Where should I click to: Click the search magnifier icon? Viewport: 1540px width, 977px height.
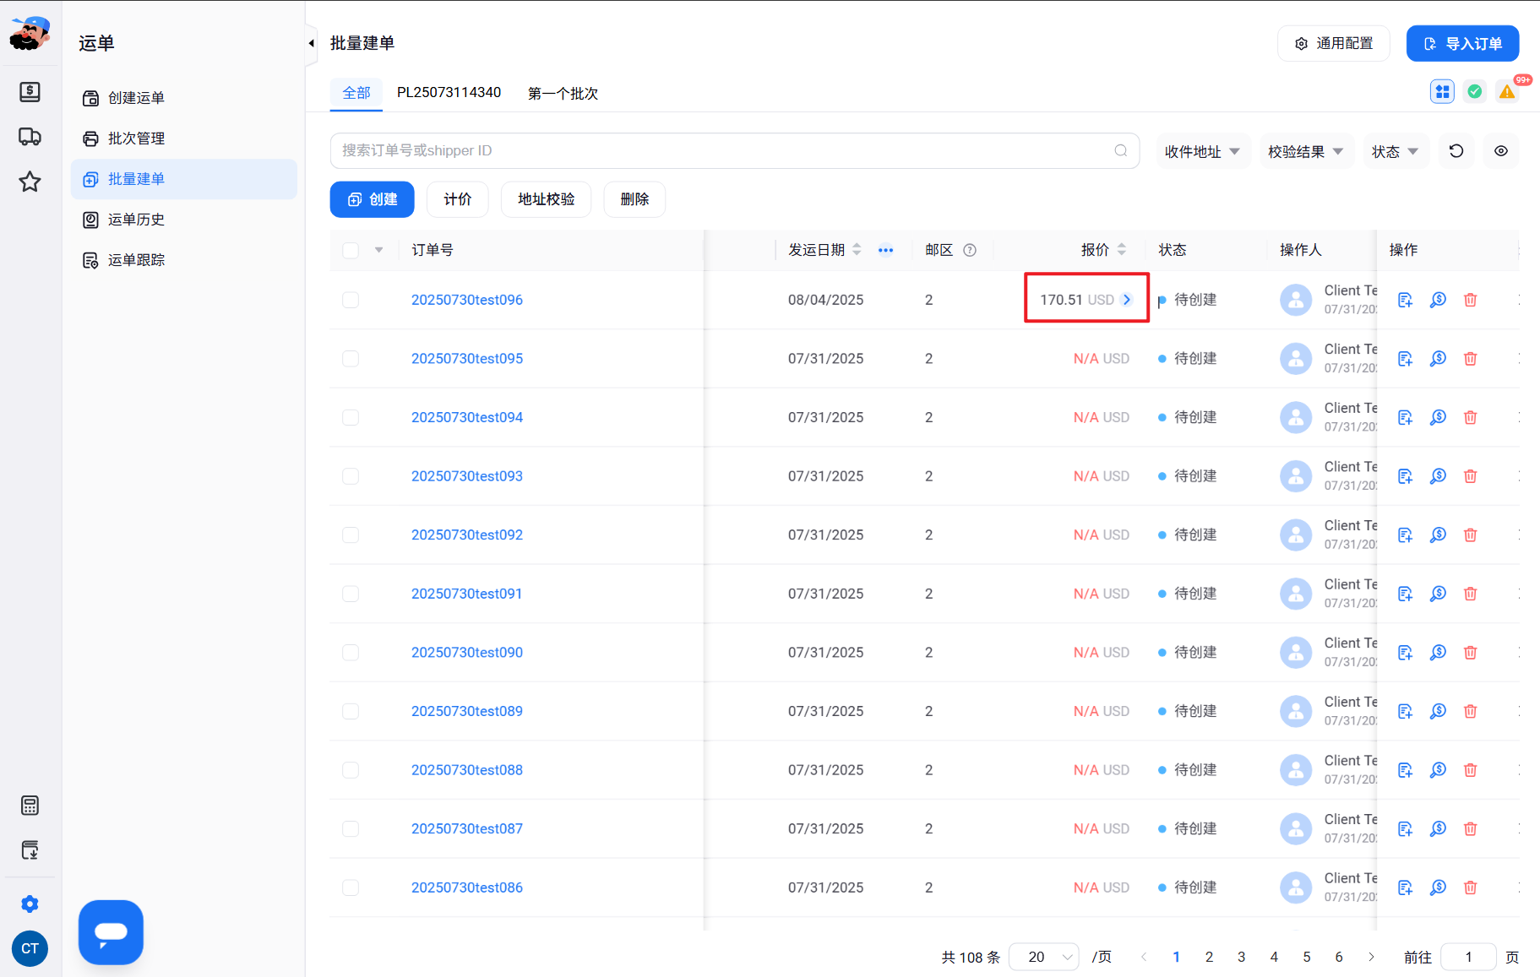tap(1121, 150)
